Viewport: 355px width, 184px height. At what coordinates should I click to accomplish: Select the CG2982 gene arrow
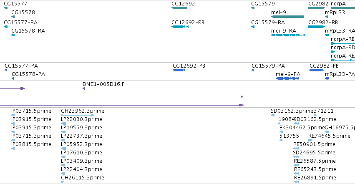(317, 8)
